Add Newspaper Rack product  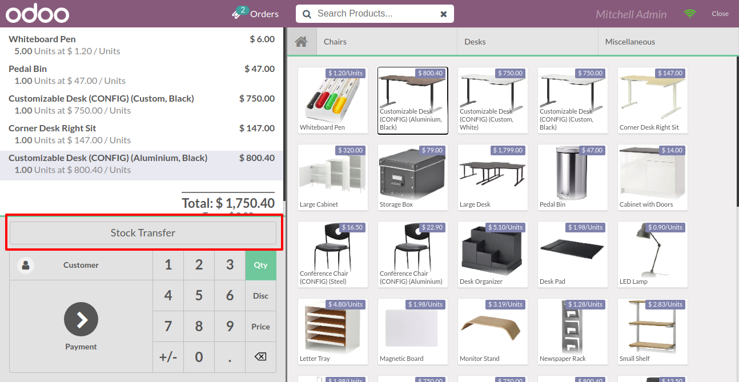pyautogui.click(x=573, y=332)
